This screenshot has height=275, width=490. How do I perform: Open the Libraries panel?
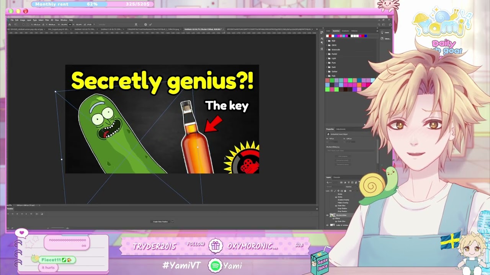pyautogui.click(x=385, y=39)
